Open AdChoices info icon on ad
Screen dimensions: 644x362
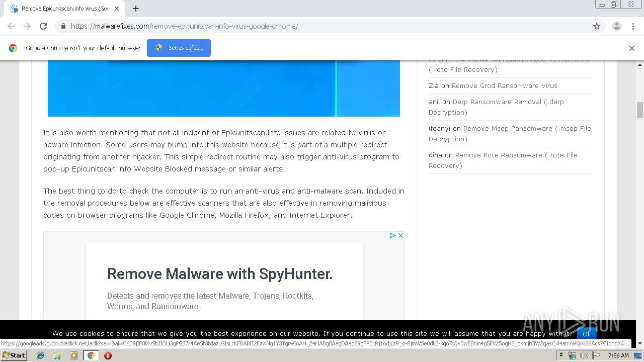coord(392,235)
